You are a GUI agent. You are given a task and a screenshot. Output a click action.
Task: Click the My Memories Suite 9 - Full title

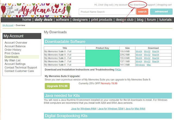click(x=58, y=55)
